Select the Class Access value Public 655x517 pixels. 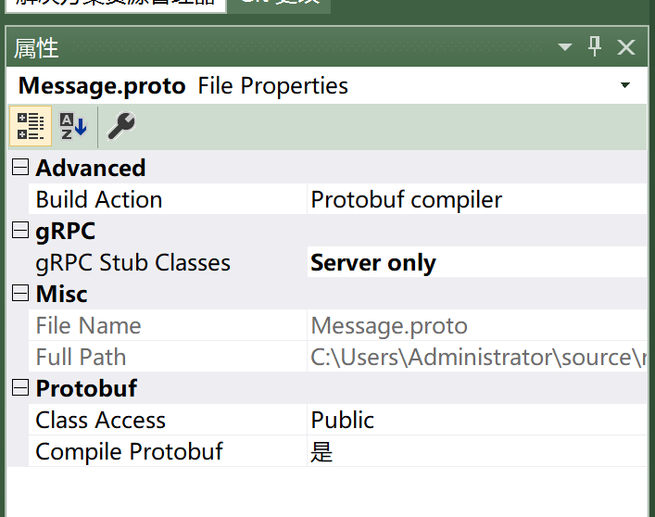[476, 420]
